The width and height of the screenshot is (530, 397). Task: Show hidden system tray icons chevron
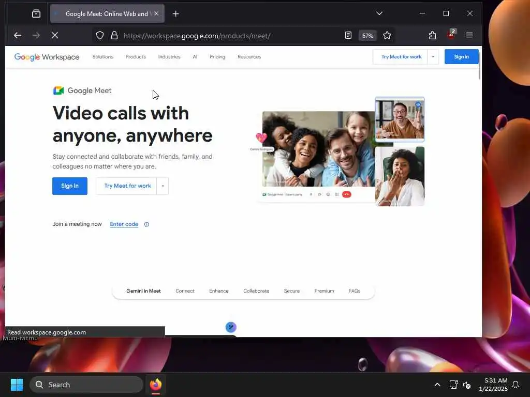coord(437,385)
